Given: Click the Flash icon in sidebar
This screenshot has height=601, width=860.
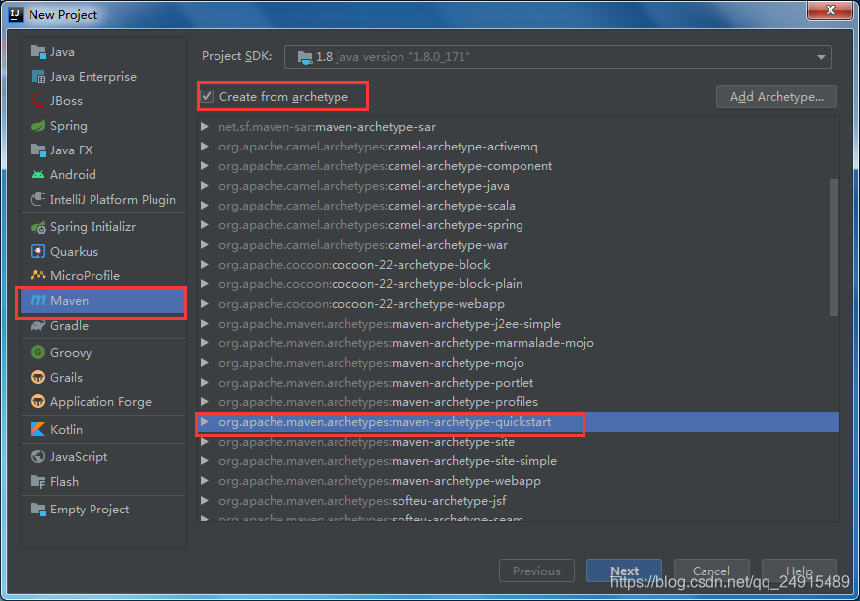Looking at the screenshot, I should pyautogui.click(x=38, y=481).
